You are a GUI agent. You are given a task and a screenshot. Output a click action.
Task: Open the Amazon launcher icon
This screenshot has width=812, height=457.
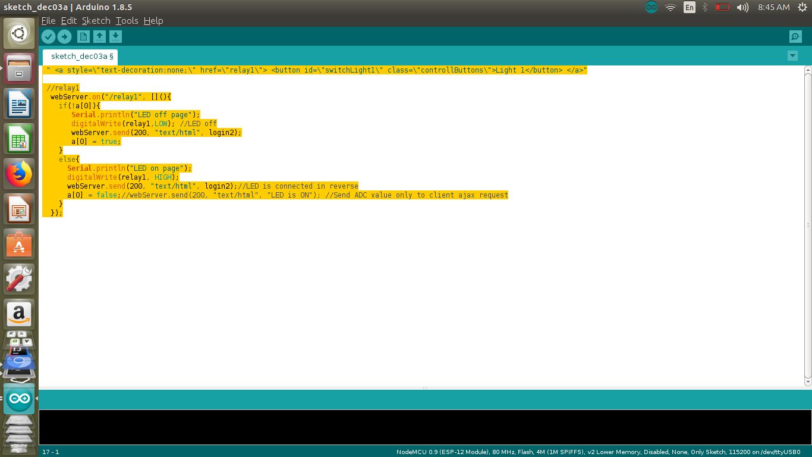(19, 314)
